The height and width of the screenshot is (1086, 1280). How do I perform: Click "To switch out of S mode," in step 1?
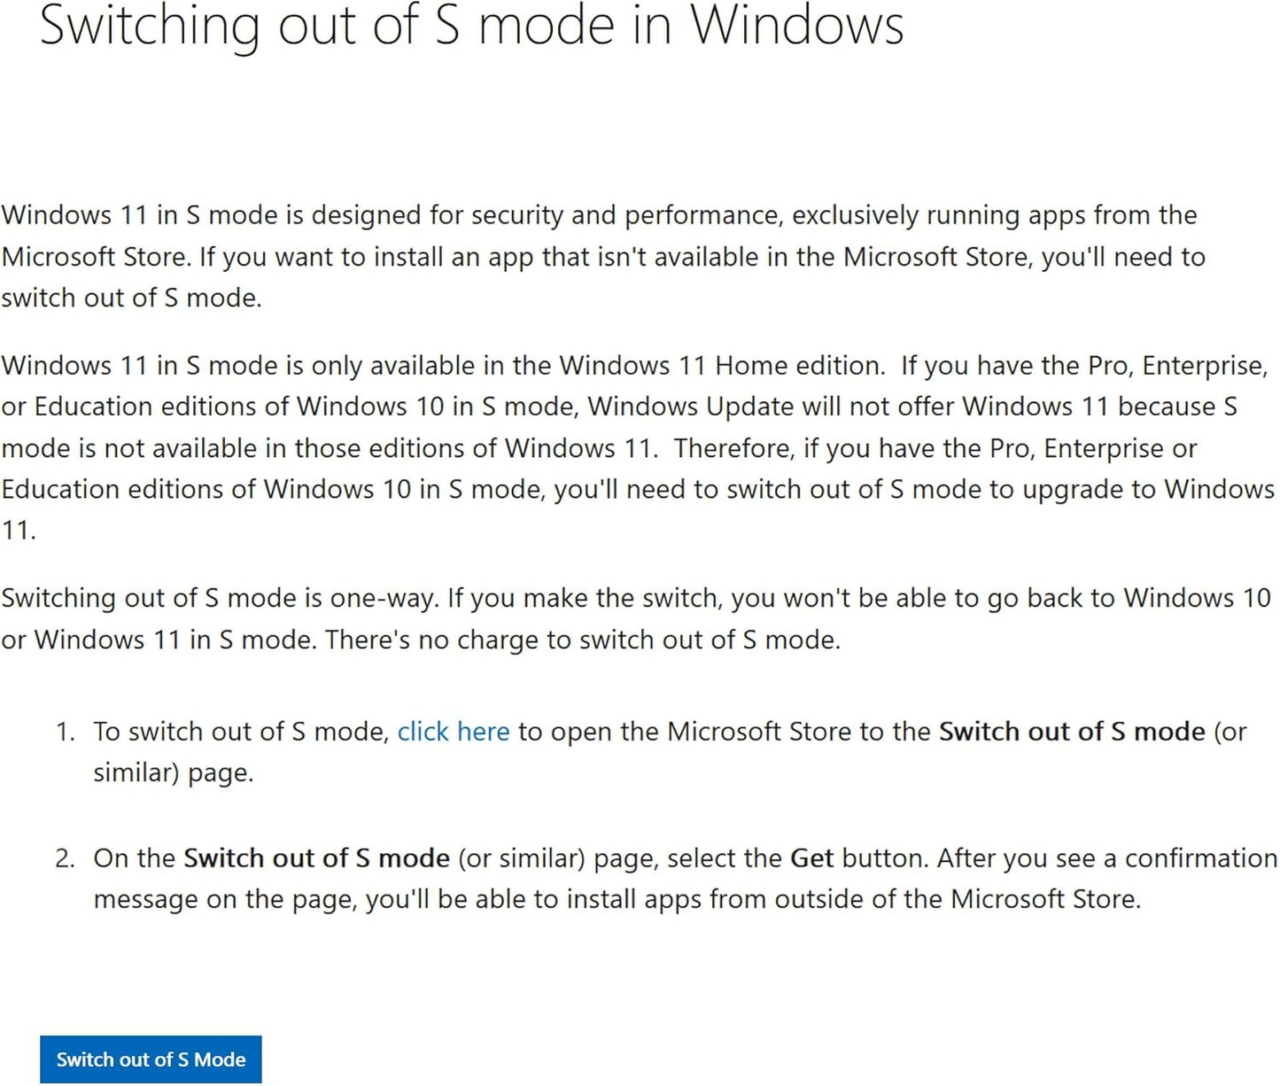click(x=241, y=732)
